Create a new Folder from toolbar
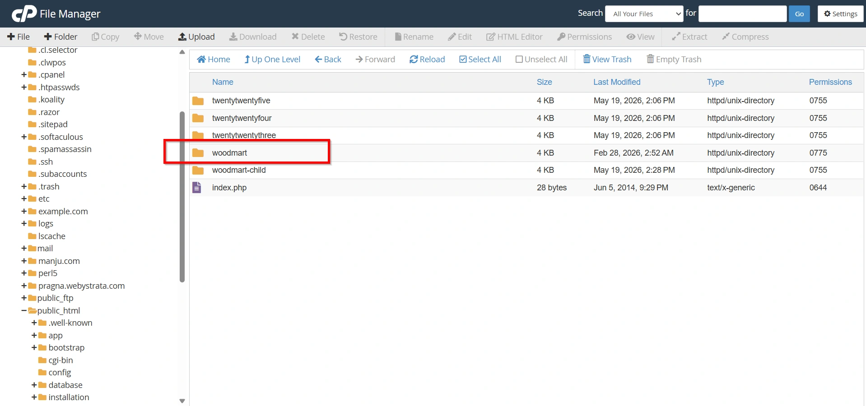Image resolution: width=866 pixels, height=406 pixels. 61,37
